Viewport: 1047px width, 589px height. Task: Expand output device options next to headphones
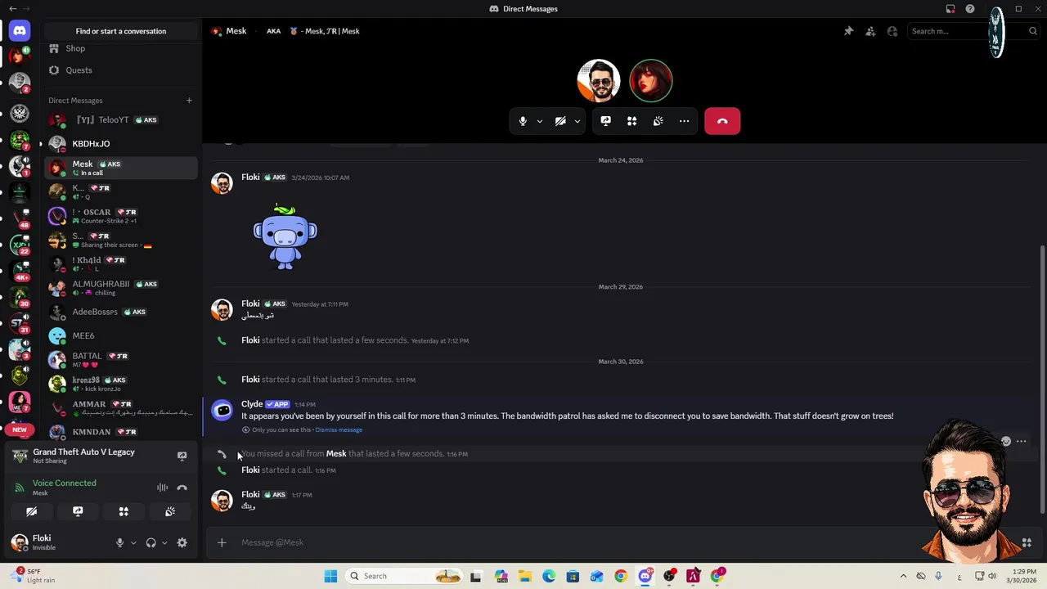164,542
